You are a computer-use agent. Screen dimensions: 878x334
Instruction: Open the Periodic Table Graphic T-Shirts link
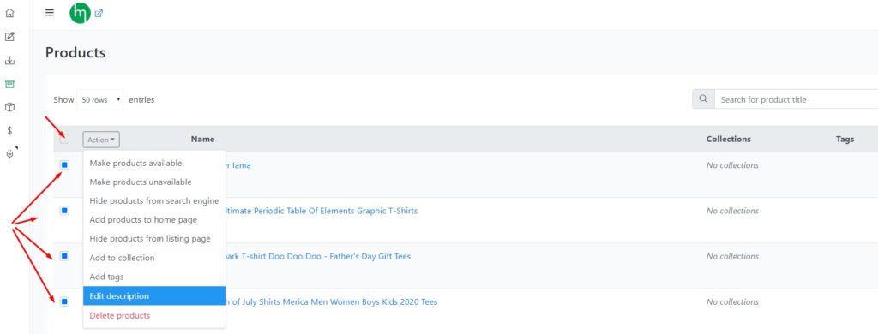(x=322, y=211)
